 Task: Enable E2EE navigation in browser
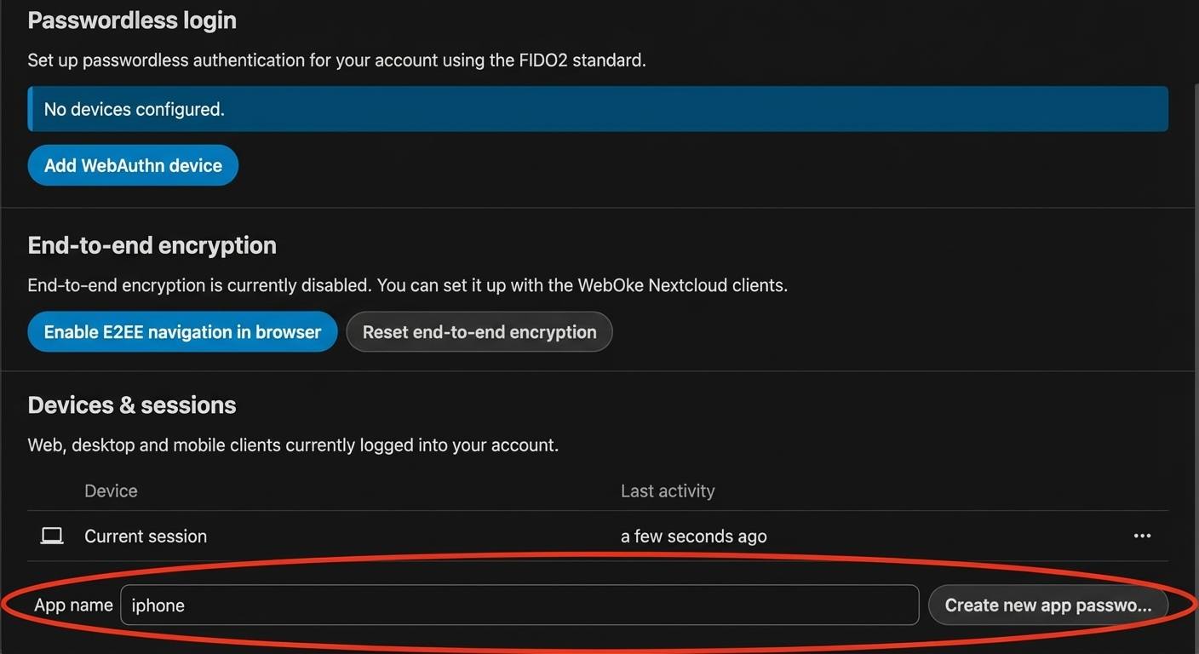pos(182,332)
